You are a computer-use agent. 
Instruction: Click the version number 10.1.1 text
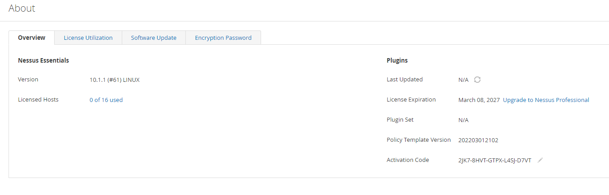(x=115, y=80)
